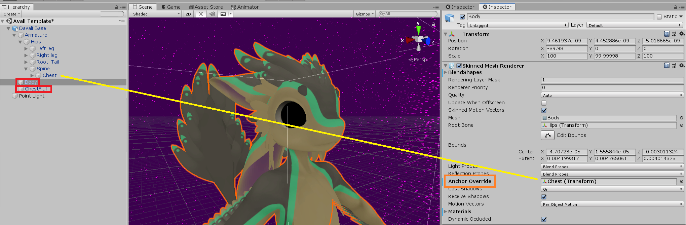Open Transform component gear menu
Image resolution: width=686 pixels, height=225 pixels.
tap(682, 34)
